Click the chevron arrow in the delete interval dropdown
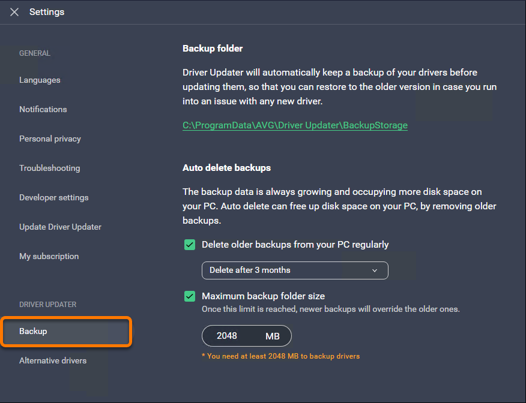This screenshot has height=403, width=526. [x=375, y=270]
